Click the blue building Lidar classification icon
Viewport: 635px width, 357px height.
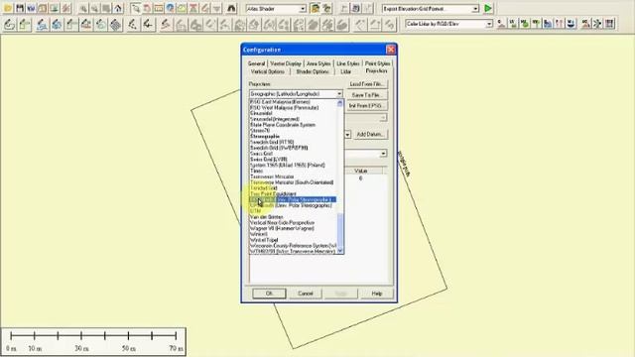(x=548, y=24)
